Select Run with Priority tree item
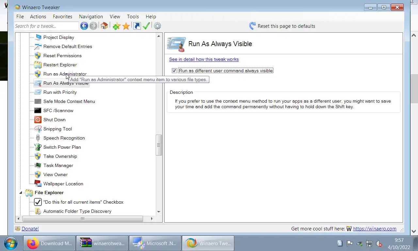 tap(60, 92)
